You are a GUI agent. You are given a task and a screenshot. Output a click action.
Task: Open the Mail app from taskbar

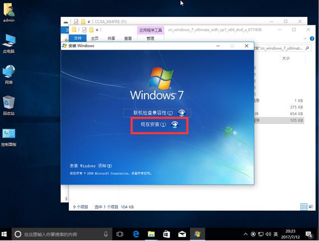182,235
